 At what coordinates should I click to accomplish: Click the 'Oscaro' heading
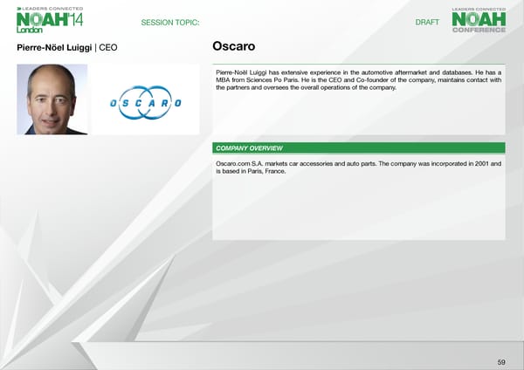pyautogui.click(x=234, y=46)
